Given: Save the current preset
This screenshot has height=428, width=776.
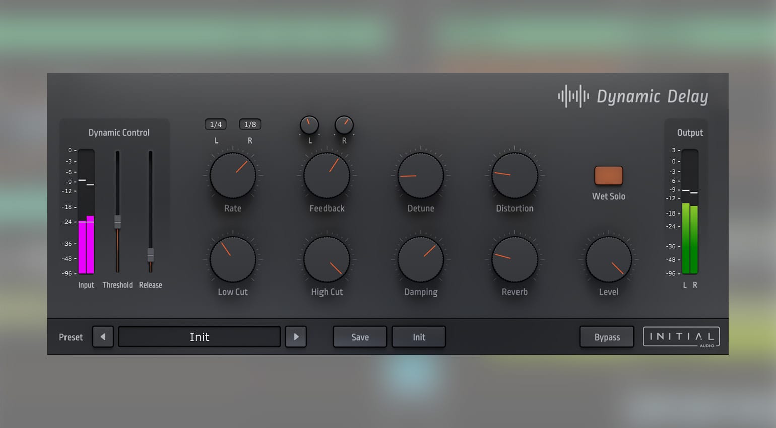Looking at the screenshot, I should [359, 337].
